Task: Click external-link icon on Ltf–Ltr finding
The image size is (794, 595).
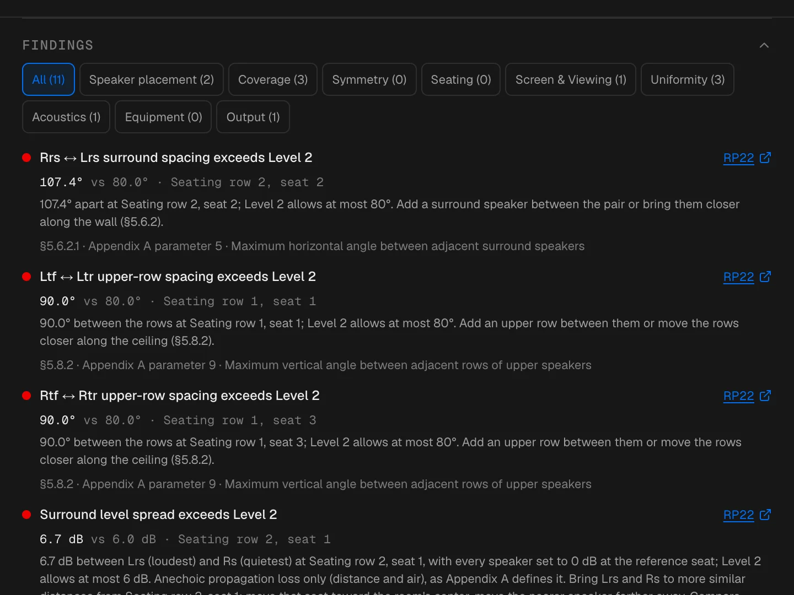Action: (x=765, y=277)
